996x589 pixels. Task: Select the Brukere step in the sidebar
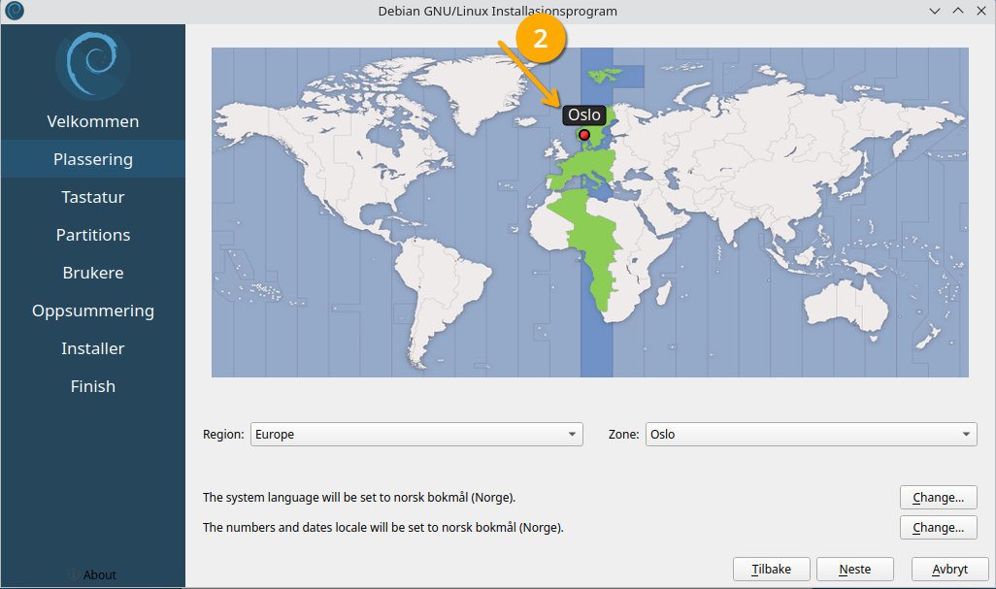[x=93, y=273]
